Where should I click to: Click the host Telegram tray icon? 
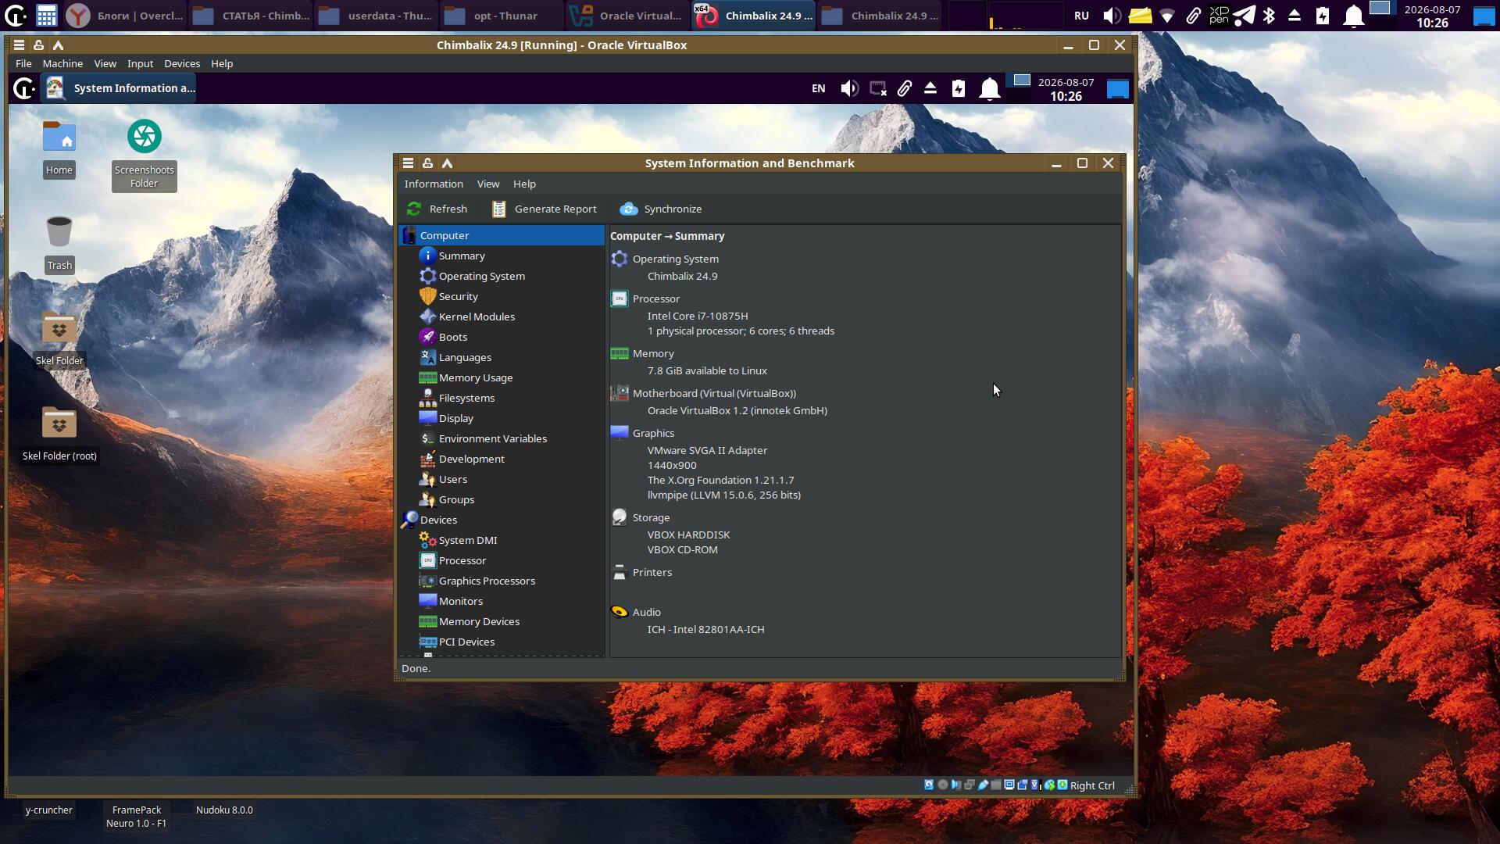click(1245, 16)
